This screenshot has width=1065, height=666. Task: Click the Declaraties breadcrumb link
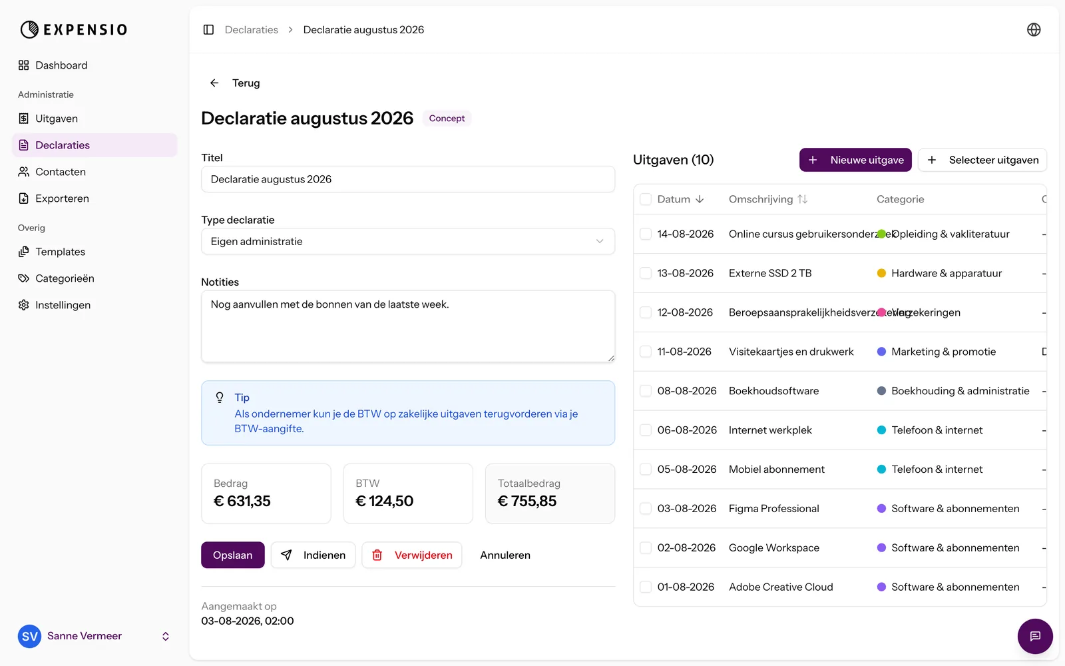click(x=252, y=30)
